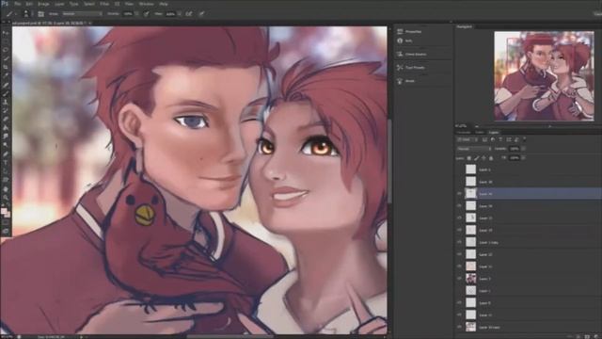Viewport: 602px width, 339px height.
Task: Switch to the Paths tab
Action: [x=479, y=132]
